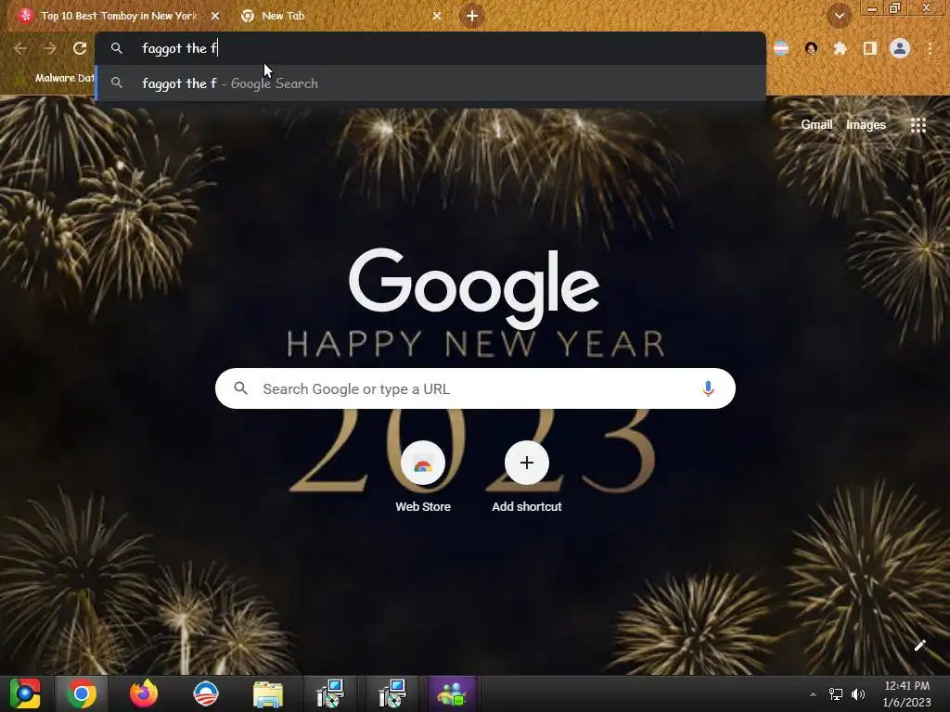Open the Google apps grid
Image resolution: width=950 pixels, height=712 pixels.
click(918, 125)
